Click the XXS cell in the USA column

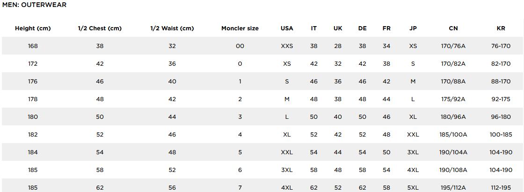click(x=287, y=46)
